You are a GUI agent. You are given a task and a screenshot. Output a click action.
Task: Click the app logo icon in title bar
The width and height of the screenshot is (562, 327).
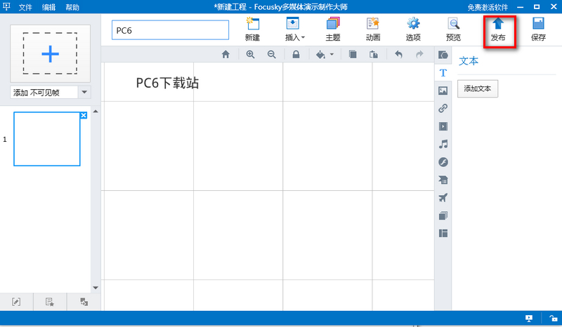click(6, 6)
